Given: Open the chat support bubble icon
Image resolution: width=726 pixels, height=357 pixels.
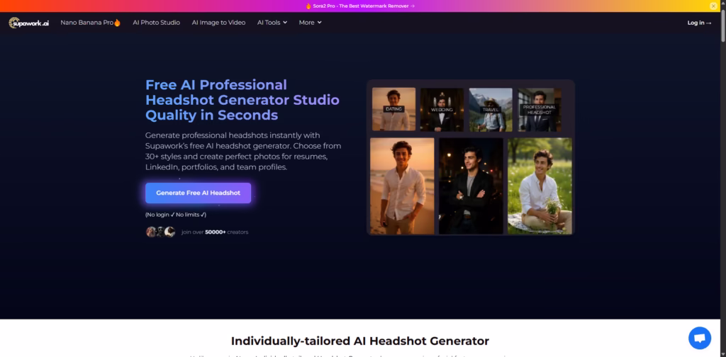Looking at the screenshot, I should (x=699, y=337).
